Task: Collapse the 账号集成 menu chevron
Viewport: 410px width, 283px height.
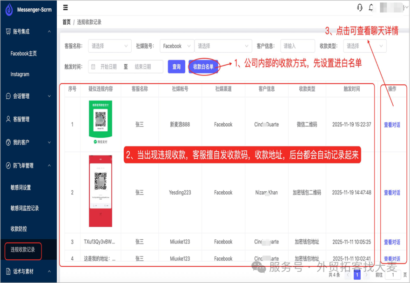Action: pyautogui.click(x=49, y=32)
